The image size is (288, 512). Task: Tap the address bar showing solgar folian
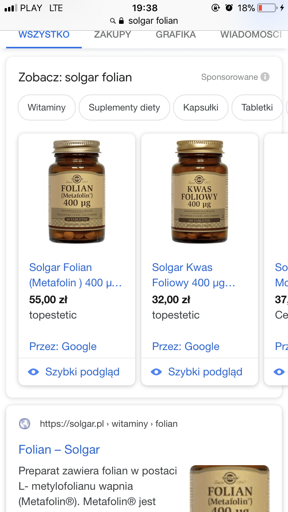tap(153, 21)
